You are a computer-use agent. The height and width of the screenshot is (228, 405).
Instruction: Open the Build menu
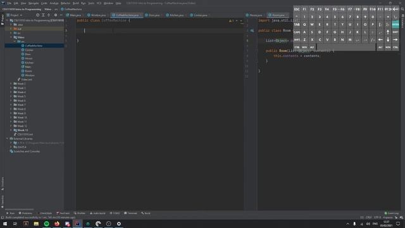75,3
